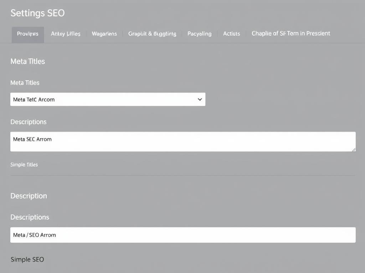Click the Description section heading

(x=29, y=196)
